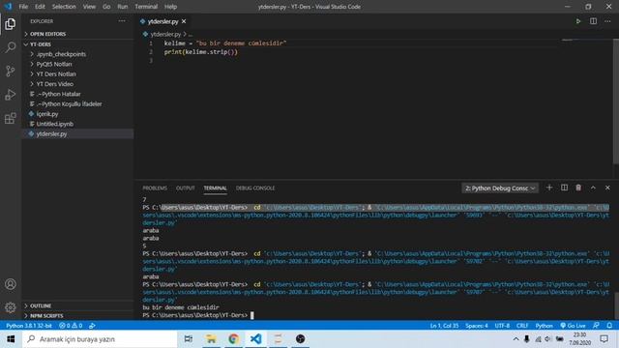The width and height of the screenshot is (619, 348).
Task: Click the Windows taskbar search box
Action: pos(100,339)
